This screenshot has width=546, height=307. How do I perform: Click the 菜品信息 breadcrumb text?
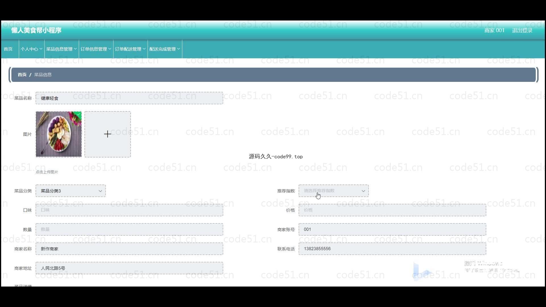[x=43, y=75]
